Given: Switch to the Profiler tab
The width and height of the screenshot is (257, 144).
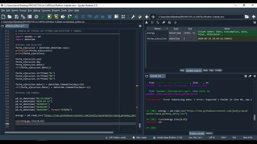Looking at the screenshot, I should point(218,70).
